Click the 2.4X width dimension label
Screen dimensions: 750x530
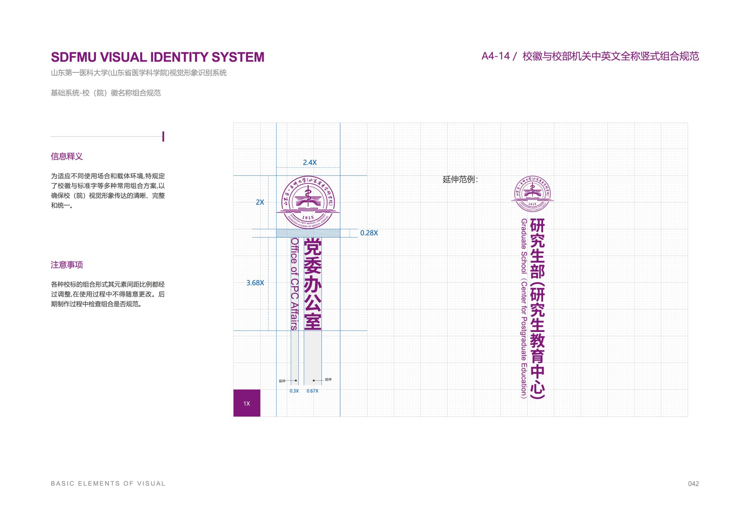309,162
